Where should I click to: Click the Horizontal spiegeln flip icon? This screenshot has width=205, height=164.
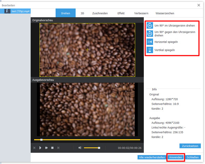tap(150, 42)
